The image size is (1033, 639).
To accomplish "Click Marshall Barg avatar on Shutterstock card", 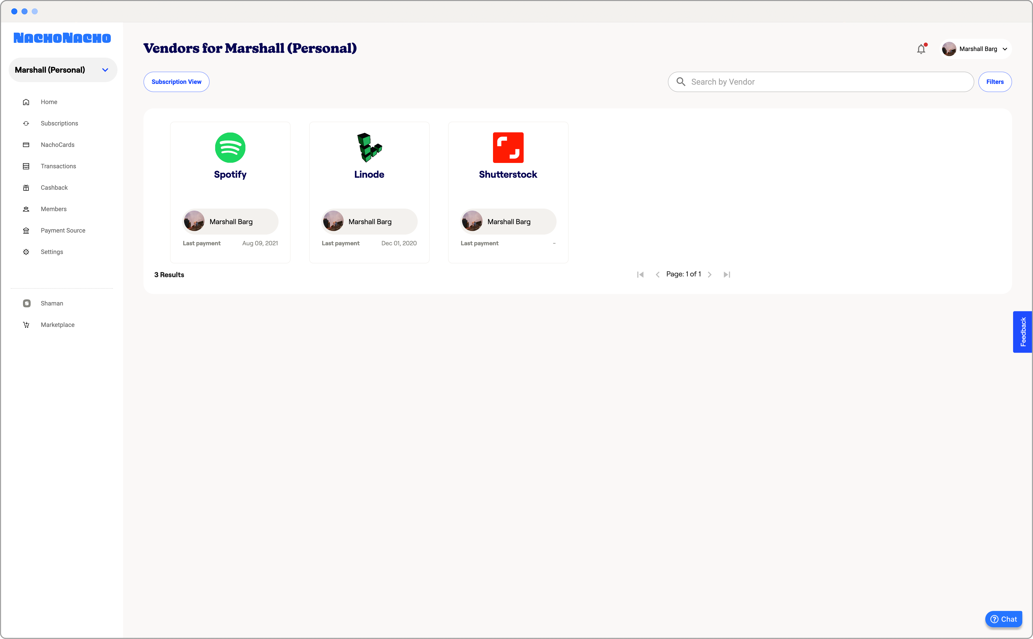I will point(472,221).
